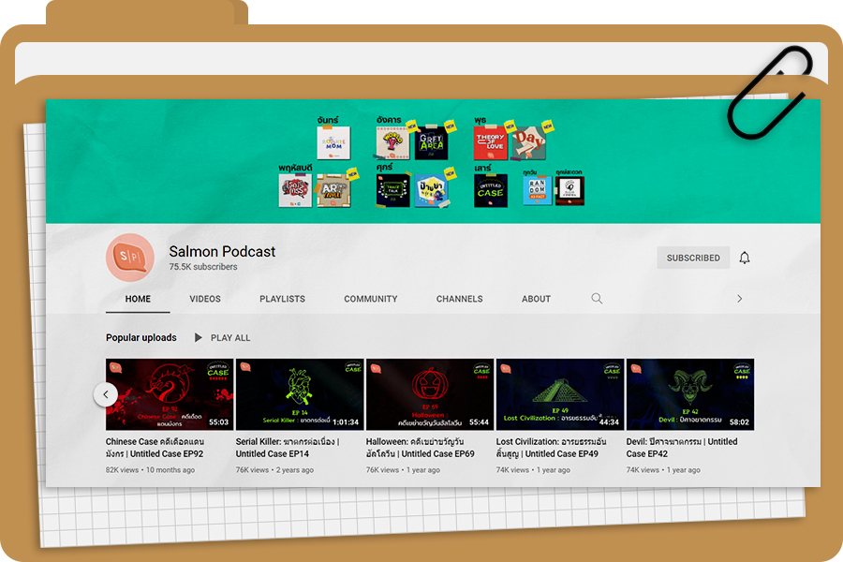The image size is (843, 562).
Task: Select the Theory of Love podcast cover
Action: tap(490, 143)
